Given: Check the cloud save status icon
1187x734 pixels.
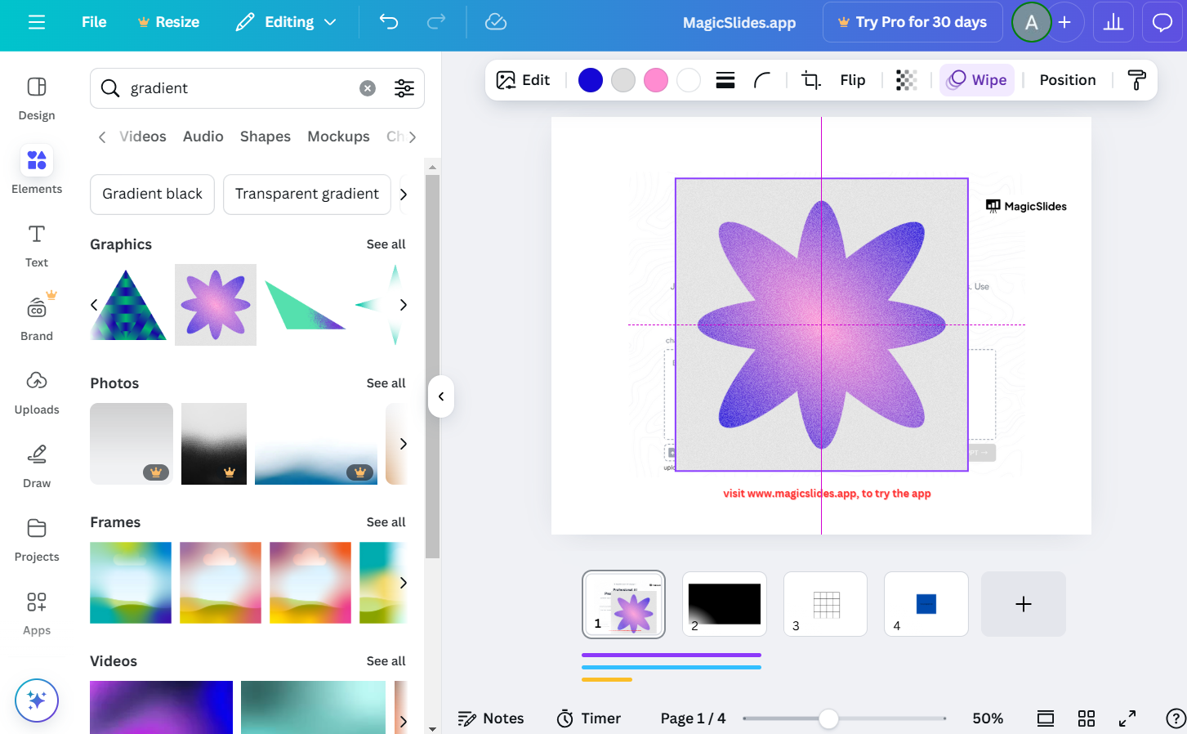Looking at the screenshot, I should (x=496, y=22).
